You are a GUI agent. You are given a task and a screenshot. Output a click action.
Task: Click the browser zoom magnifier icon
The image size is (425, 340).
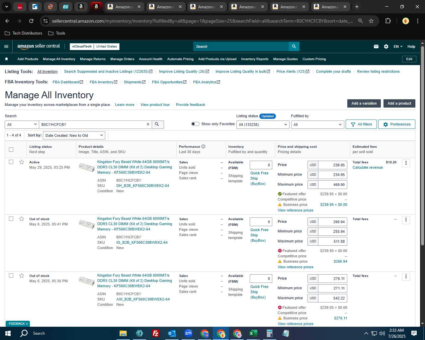click(361, 21)
